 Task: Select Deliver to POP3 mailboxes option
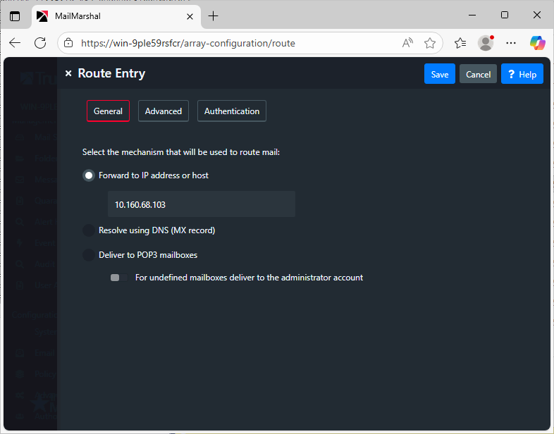point(89,255)
